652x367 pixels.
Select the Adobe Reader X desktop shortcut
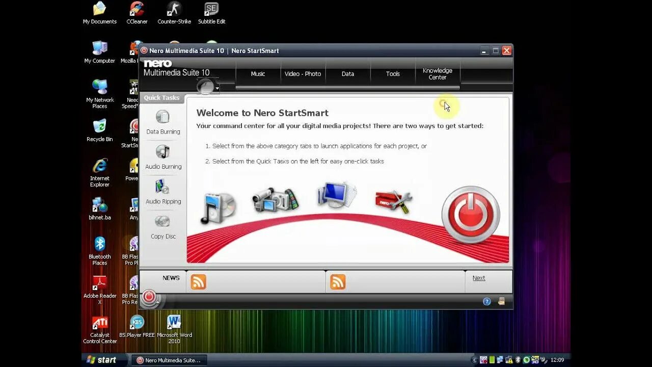100,291
